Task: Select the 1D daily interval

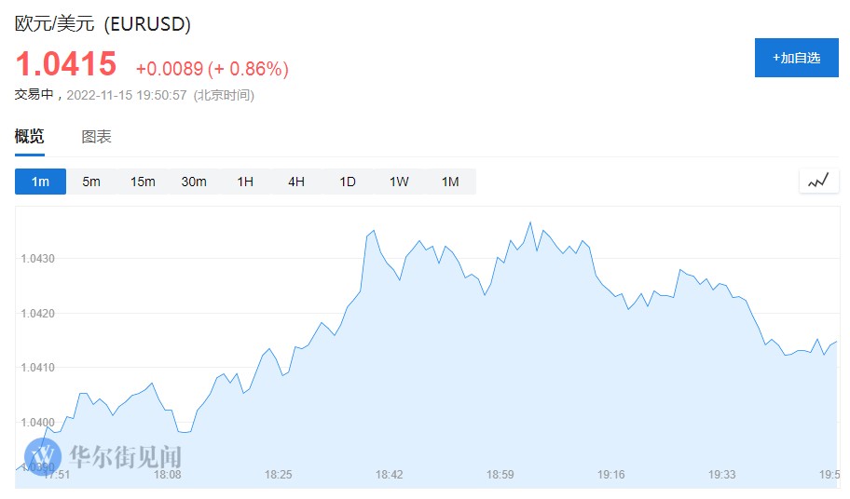Action: click(x=348, y=182)
